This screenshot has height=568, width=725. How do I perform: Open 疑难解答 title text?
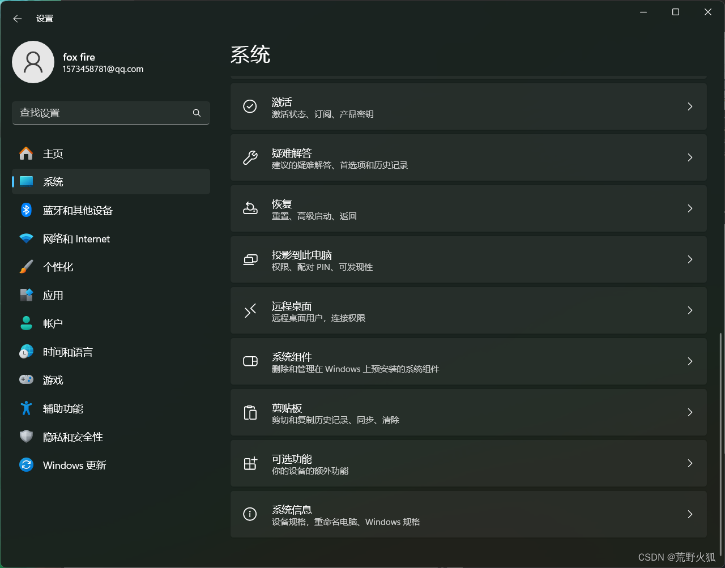point(292,153)
